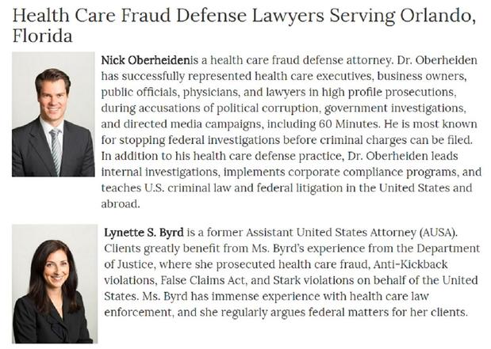Screen dimensions: 491x349
Task: Click the bold name Nick Oberheiden
Action: [x=146, y=60]
